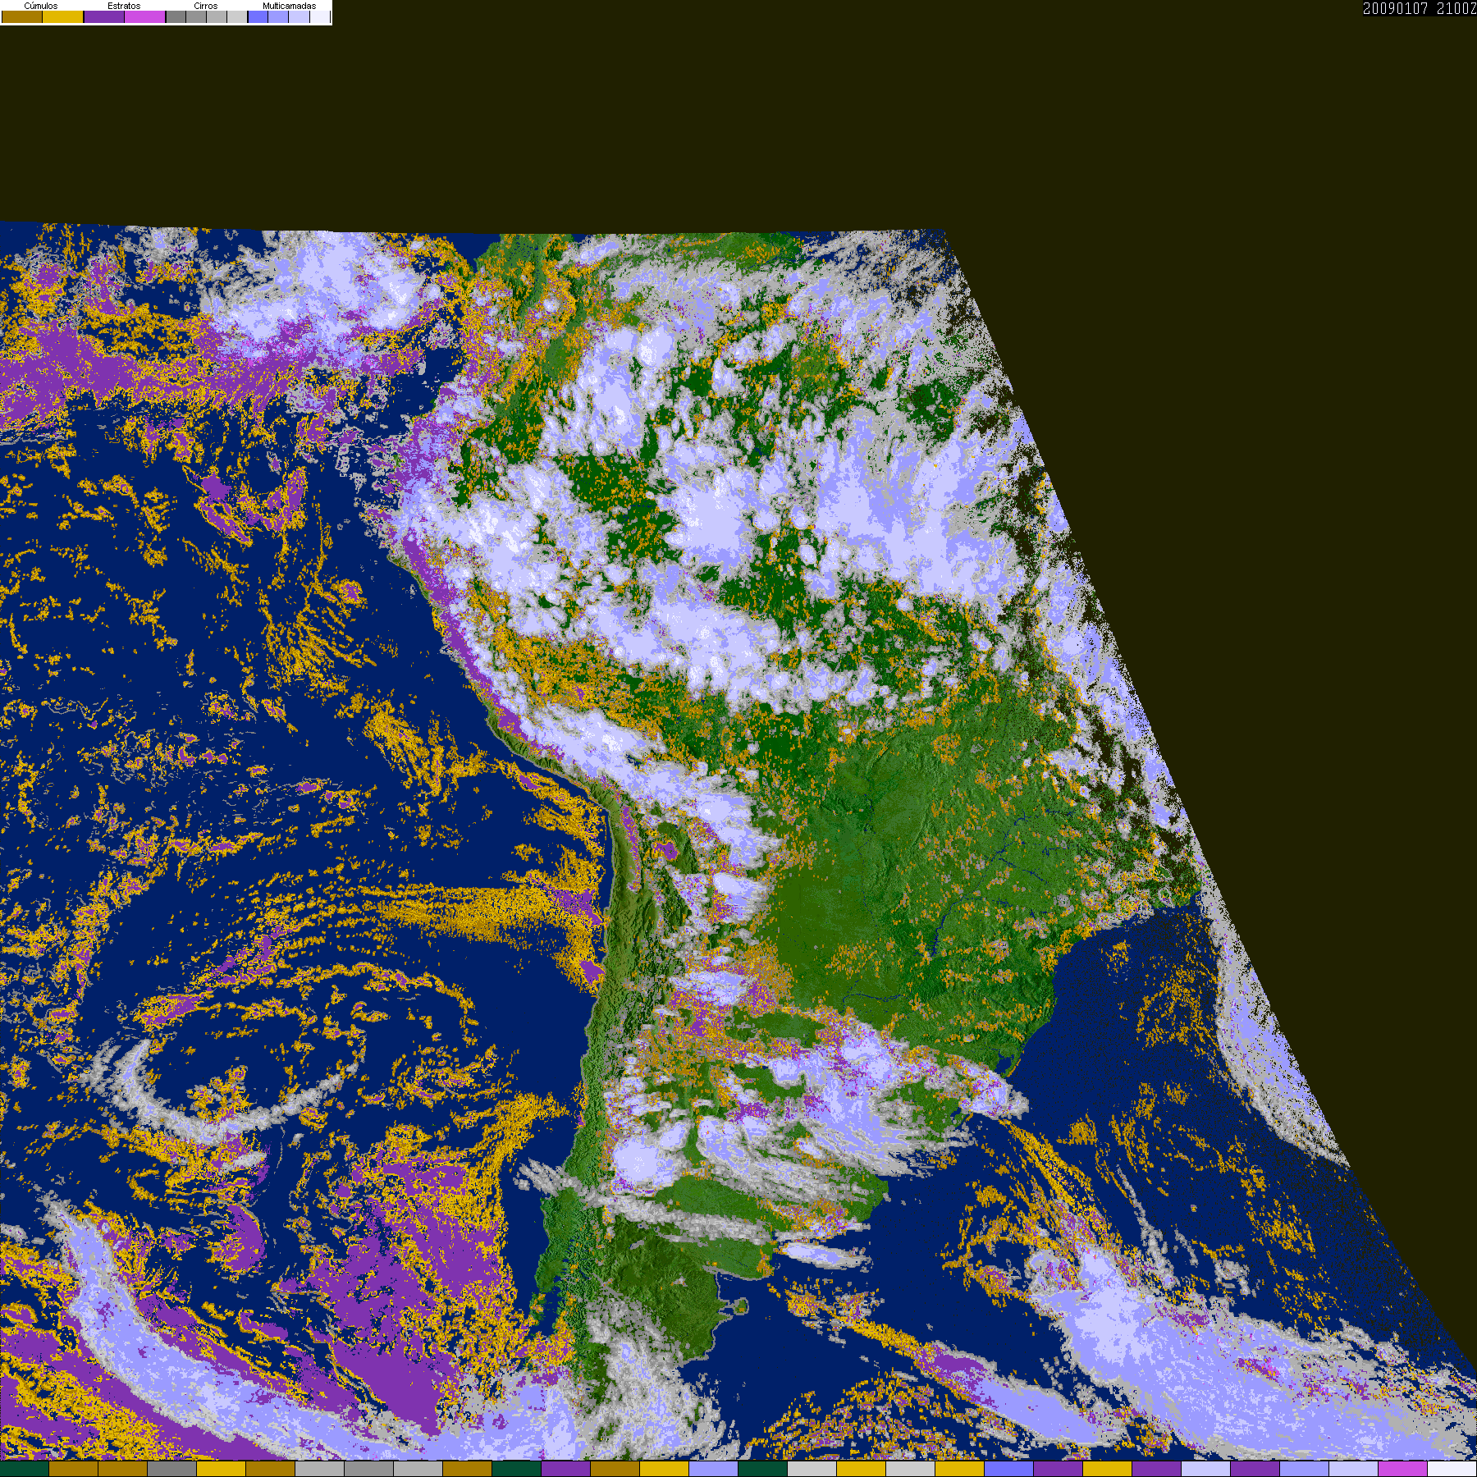The width and height of the screenshot is (1477, 1477).
Task: Choose the darkest blue Multicamadas legend swatch
Action: pyautogui.click(x=258, y=17)
